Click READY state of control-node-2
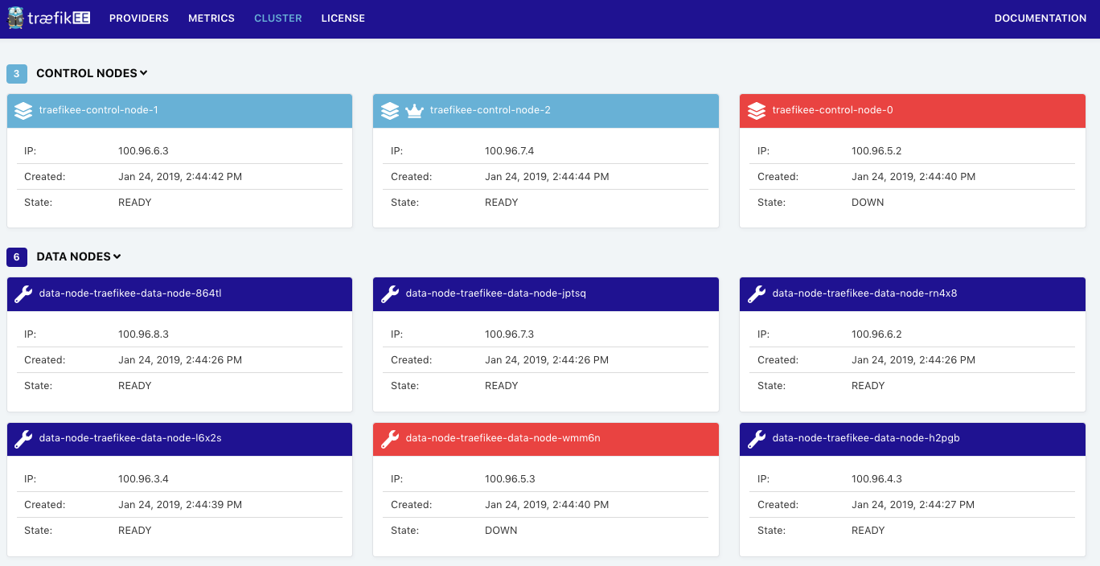 [502, 202]
